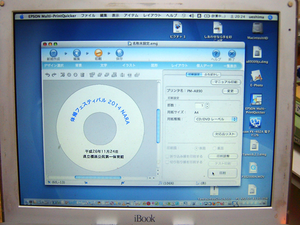Click the 編集 (edit) step icon
300x225 pixels.
(x=76, y=53)
